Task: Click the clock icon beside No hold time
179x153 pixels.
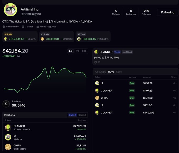Action: [x=4, y=27]
